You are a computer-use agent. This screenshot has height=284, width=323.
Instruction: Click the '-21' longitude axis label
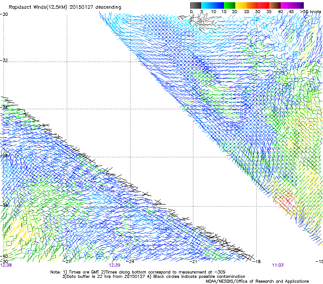tap(193, 262)
